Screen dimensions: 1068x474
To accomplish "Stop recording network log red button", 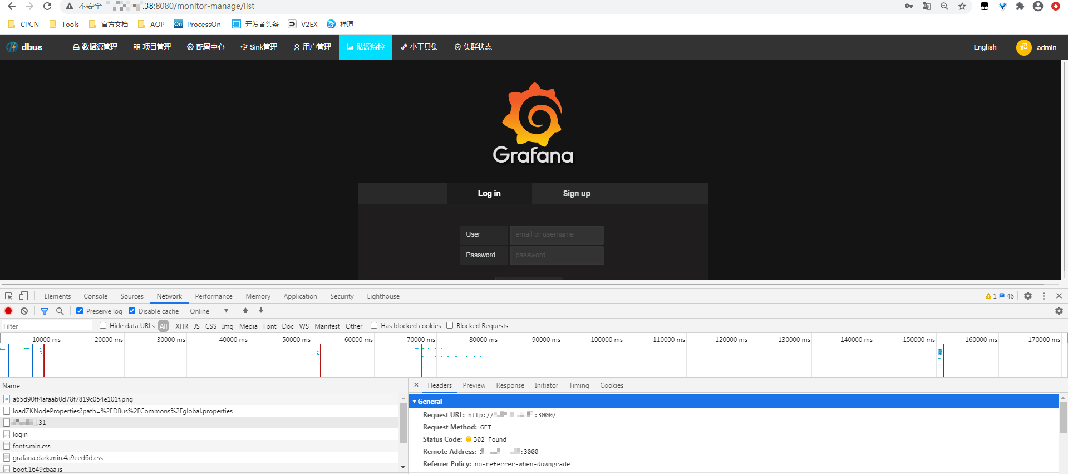I will [x=8, y=311].
